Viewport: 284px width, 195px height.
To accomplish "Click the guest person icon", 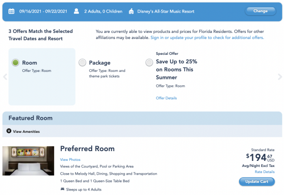I will 76,11.
